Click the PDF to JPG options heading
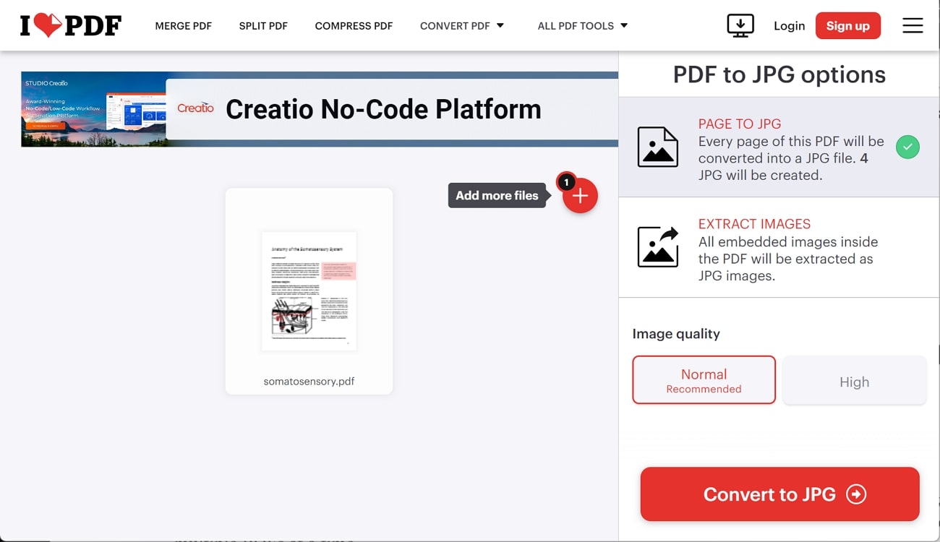The width and height of the screenshot is (940, 542). [x=779, y=74]
